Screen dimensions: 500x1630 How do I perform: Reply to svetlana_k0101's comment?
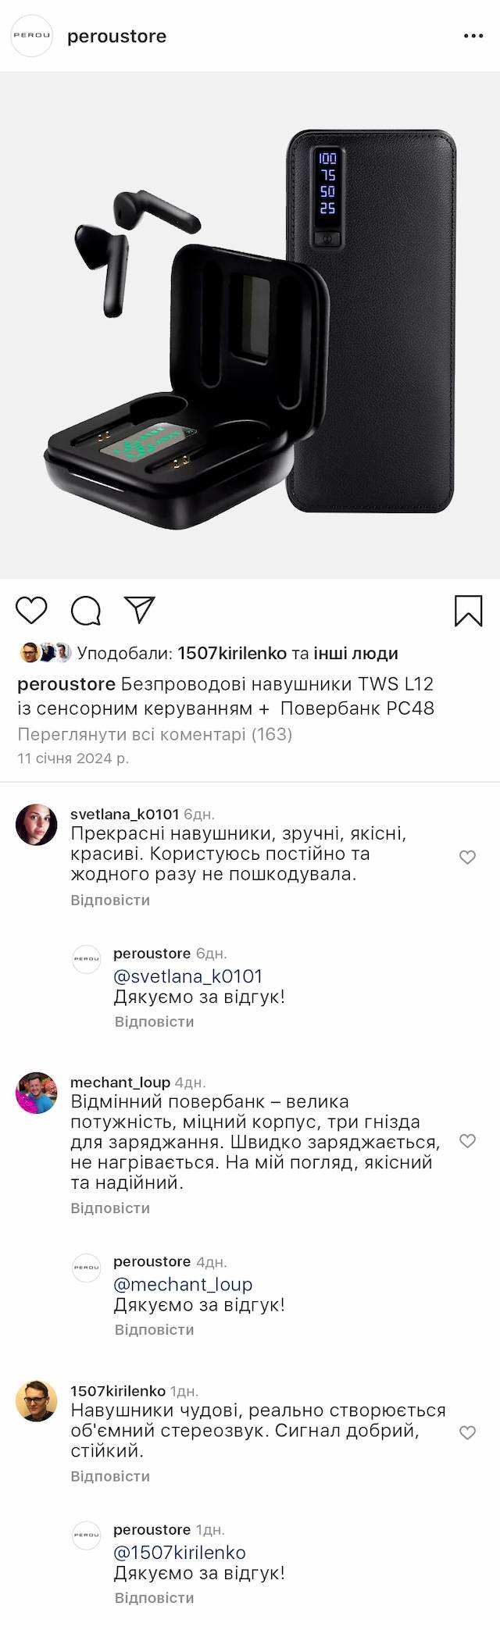[x=110, y=900]
